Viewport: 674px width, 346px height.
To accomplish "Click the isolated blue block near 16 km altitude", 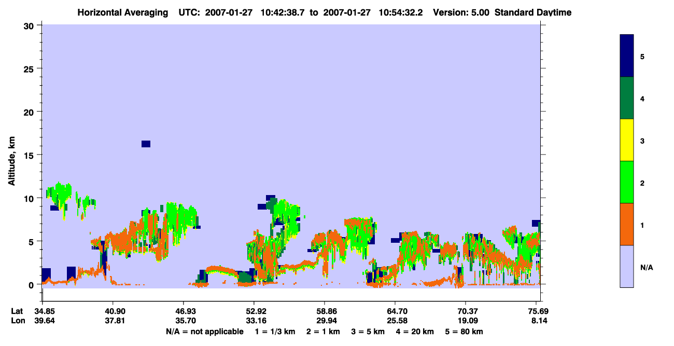I will [146, 144].
